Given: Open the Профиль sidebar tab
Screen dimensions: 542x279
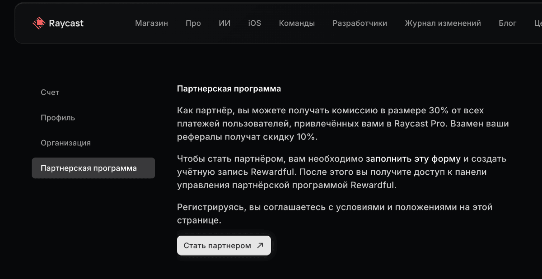Looking at the screenshot, I should [58, 118].
